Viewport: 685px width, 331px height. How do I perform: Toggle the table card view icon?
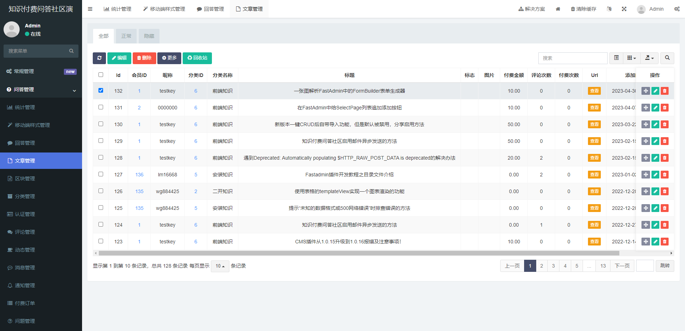point(616,58)
